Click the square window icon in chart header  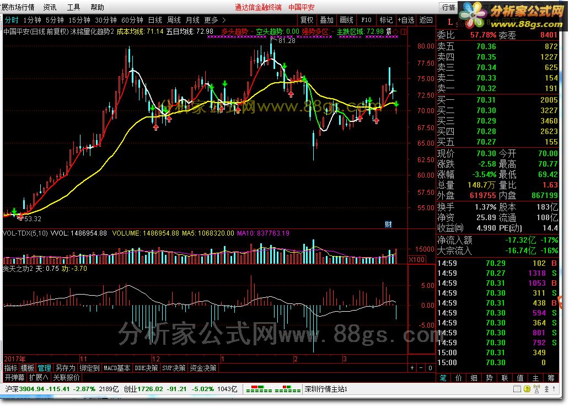[x=403, y=32]
